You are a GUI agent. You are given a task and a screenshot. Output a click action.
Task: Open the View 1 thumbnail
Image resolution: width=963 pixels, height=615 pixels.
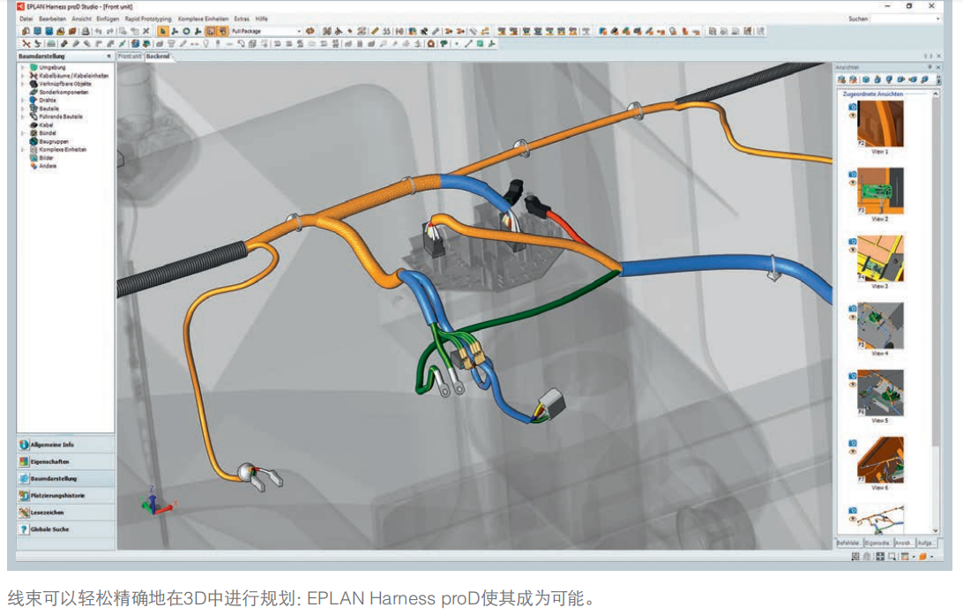pyautogui.click(x=880, y=124)
